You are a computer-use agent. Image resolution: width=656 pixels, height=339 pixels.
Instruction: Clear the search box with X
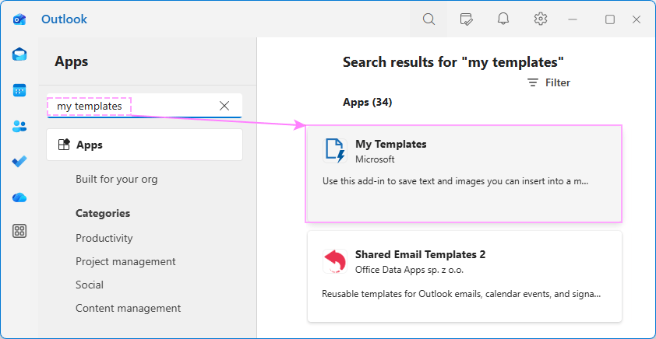tap(224, 106)
